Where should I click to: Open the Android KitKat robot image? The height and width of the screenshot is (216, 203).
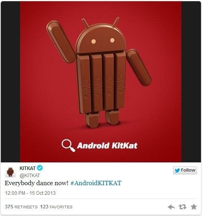(101, 82)
